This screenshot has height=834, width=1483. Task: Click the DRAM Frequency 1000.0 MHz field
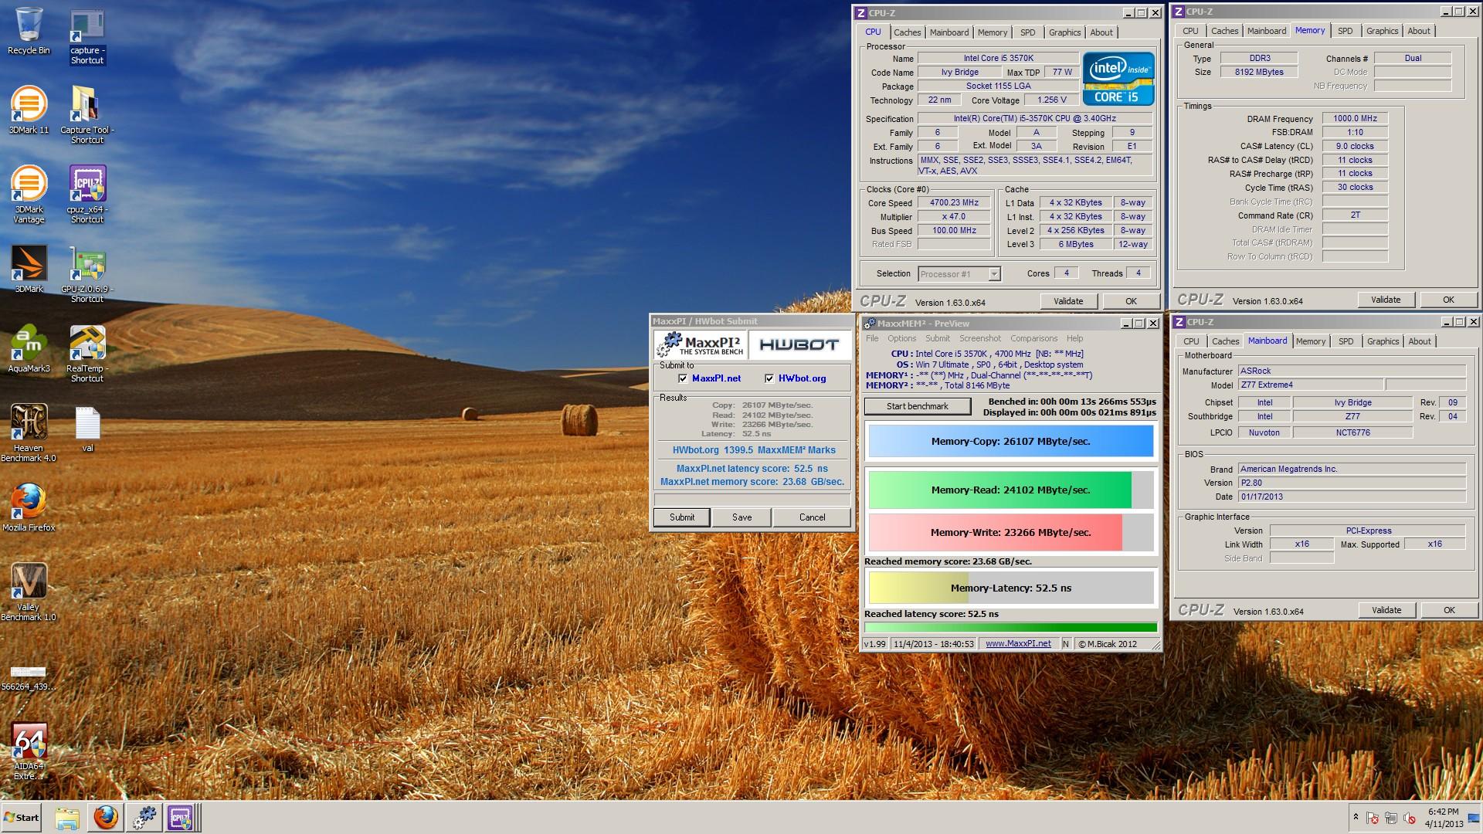pyautogui.click(x=1355, y=118)
